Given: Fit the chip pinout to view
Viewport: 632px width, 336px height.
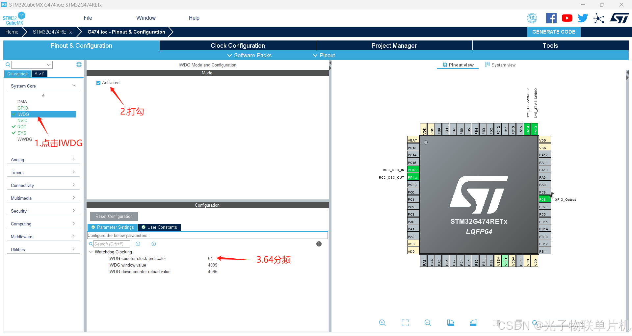Looking at the screenshot, I should [x=405, y=323].
